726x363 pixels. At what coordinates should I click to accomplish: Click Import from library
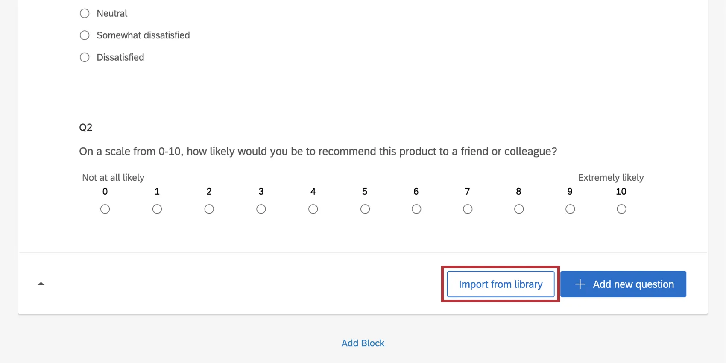(x=500, y=284)
